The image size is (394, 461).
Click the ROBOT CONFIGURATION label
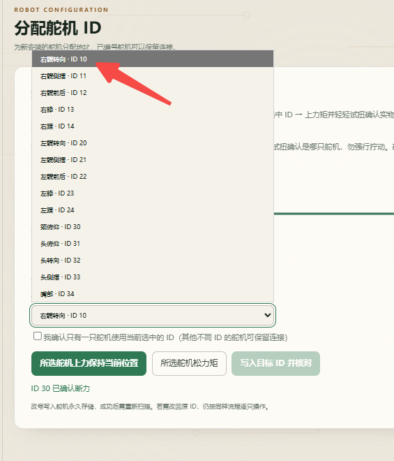point(61,10)
